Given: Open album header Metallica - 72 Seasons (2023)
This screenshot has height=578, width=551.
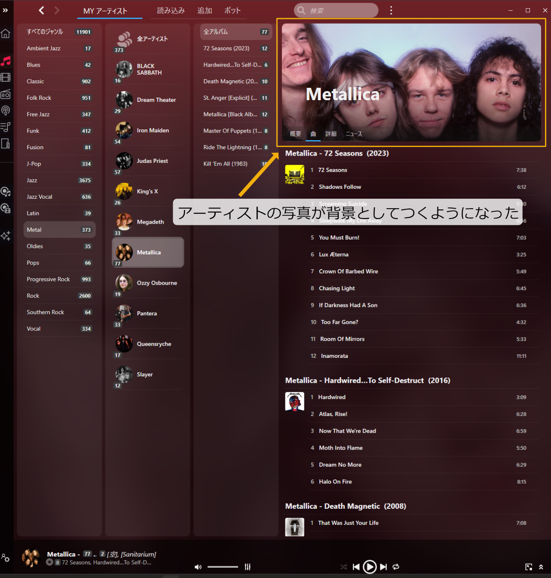Looking at the screenshot, I should (x=337, y=154).
